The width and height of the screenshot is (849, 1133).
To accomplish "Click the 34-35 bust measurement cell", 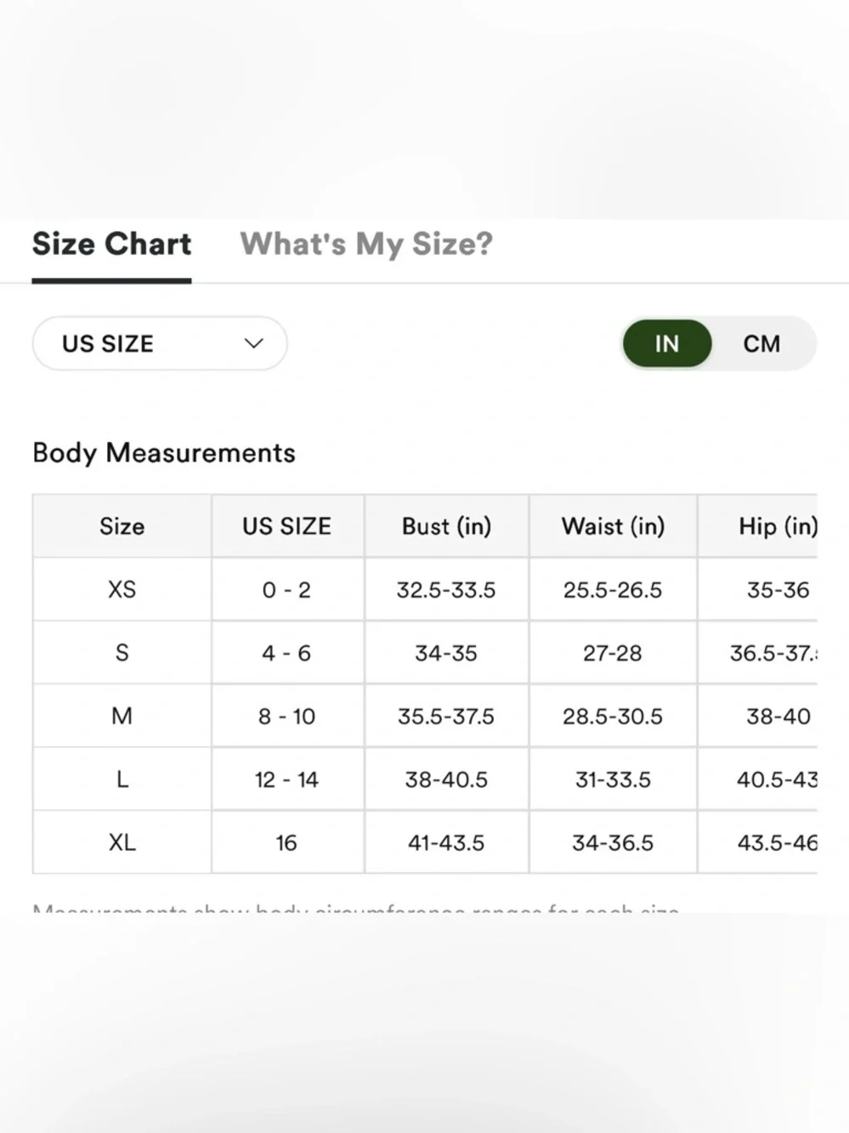I will (446, 654).
